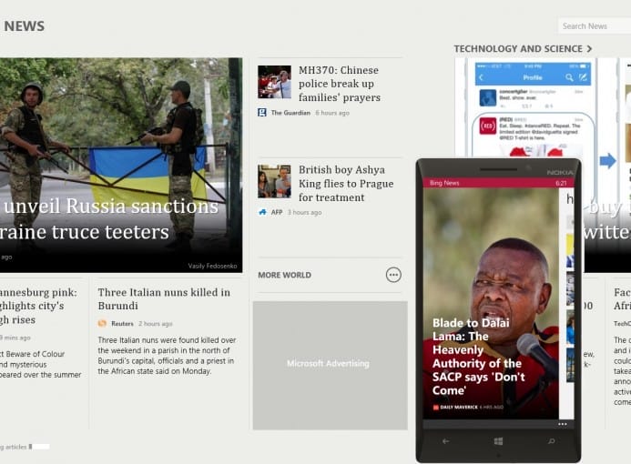Click the MH370 article thumbnail
The width and height of the screenshot is (631, 464).
274,82
